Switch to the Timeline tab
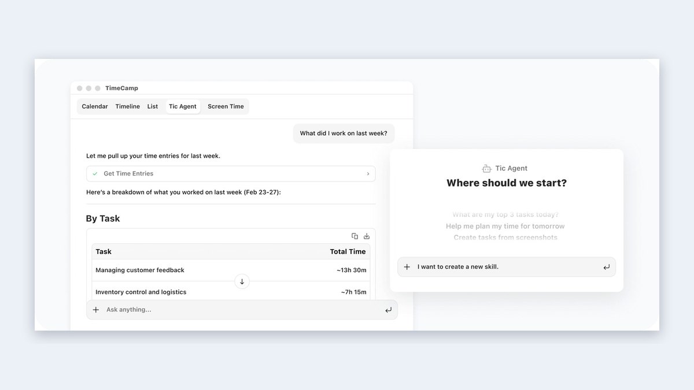The image size is (694, 390). tap(127, 106)
